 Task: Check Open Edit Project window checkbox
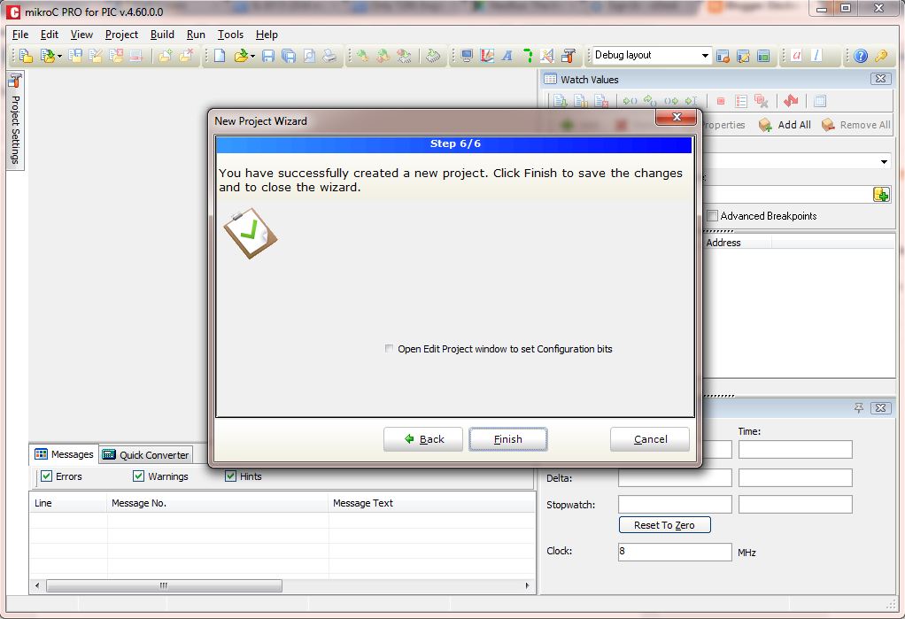coord(389,348)
